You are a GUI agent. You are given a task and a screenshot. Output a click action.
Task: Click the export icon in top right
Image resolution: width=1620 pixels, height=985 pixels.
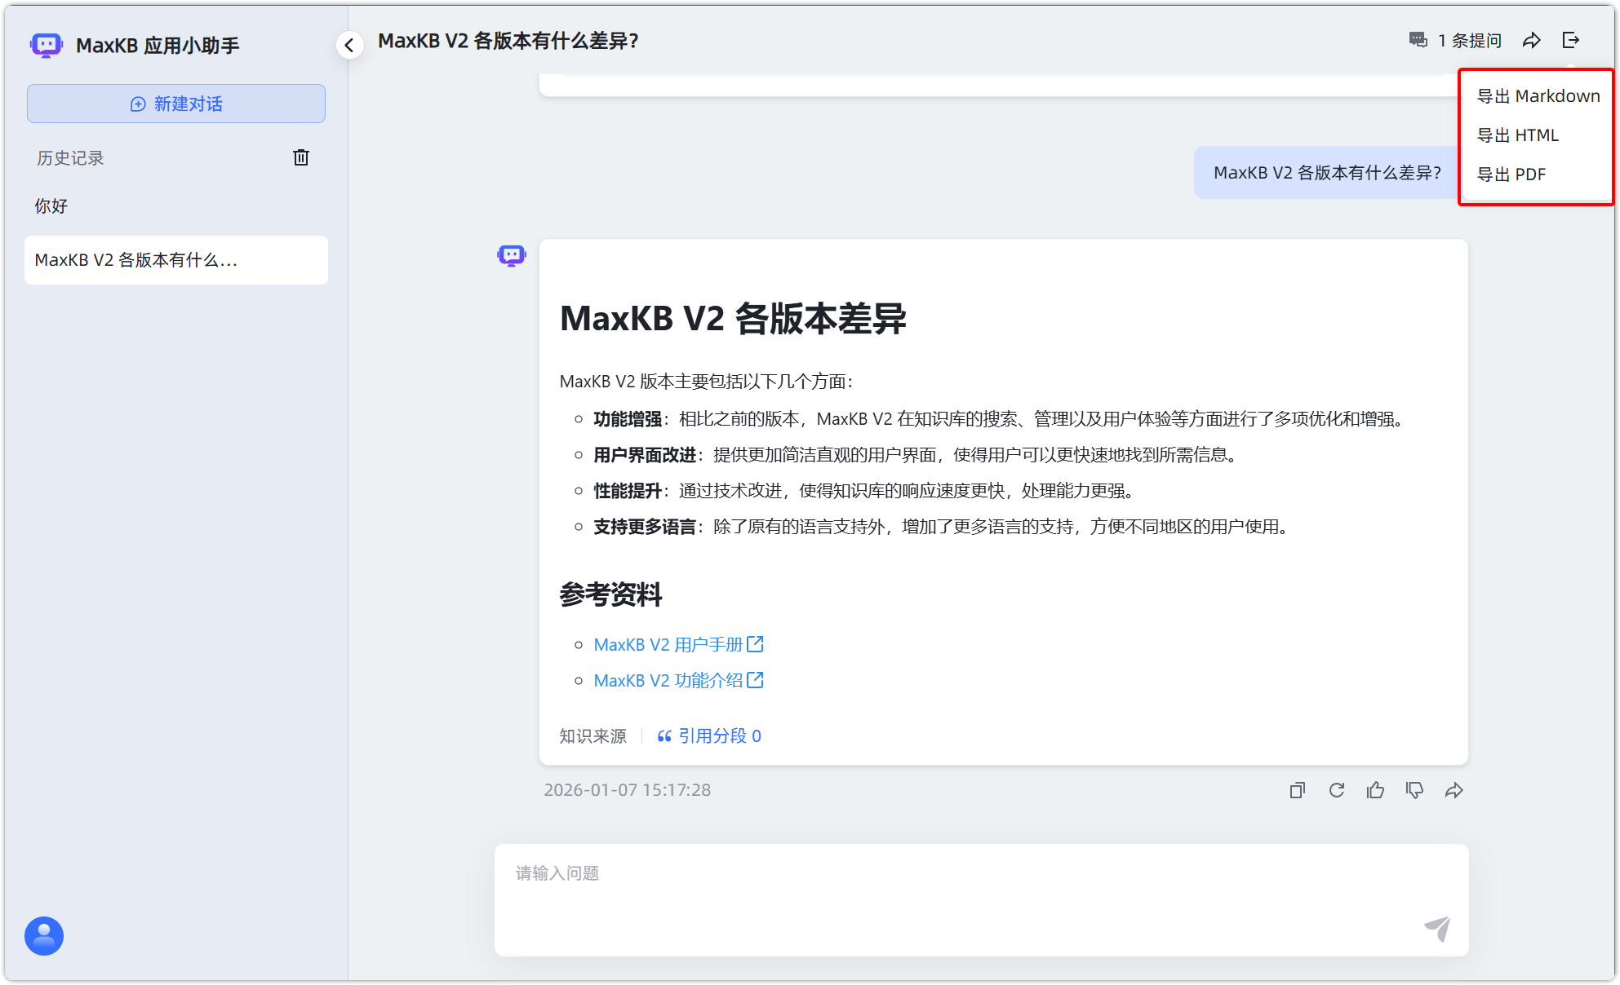[x=1570, y=41]
